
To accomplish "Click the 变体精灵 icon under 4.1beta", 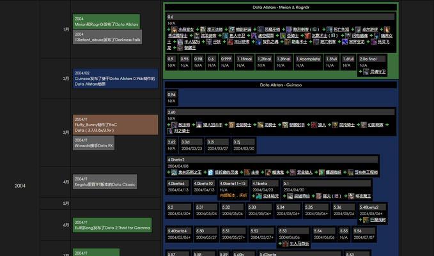I will [x=259, y=196].
